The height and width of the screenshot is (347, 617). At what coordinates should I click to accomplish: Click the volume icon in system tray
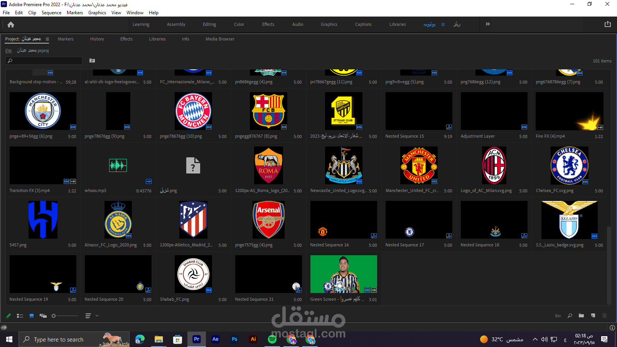pos(544,339)
